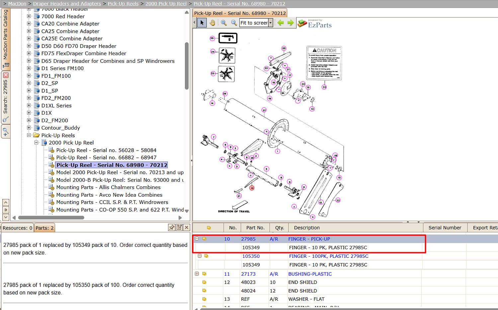Viewport: 498px width, 310px height.
Task: Click callout 27 on the diagram
Action: pyautogui.click(x=264, y=110)
